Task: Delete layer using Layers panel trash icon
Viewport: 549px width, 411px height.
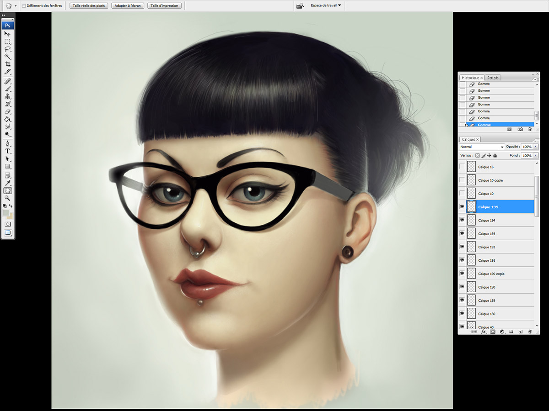Action: [530, 332]
